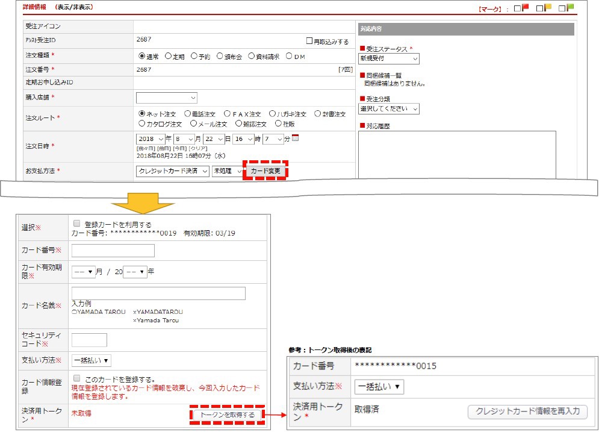
Task: Mark the order with the green flag
Action: (562, 8)
